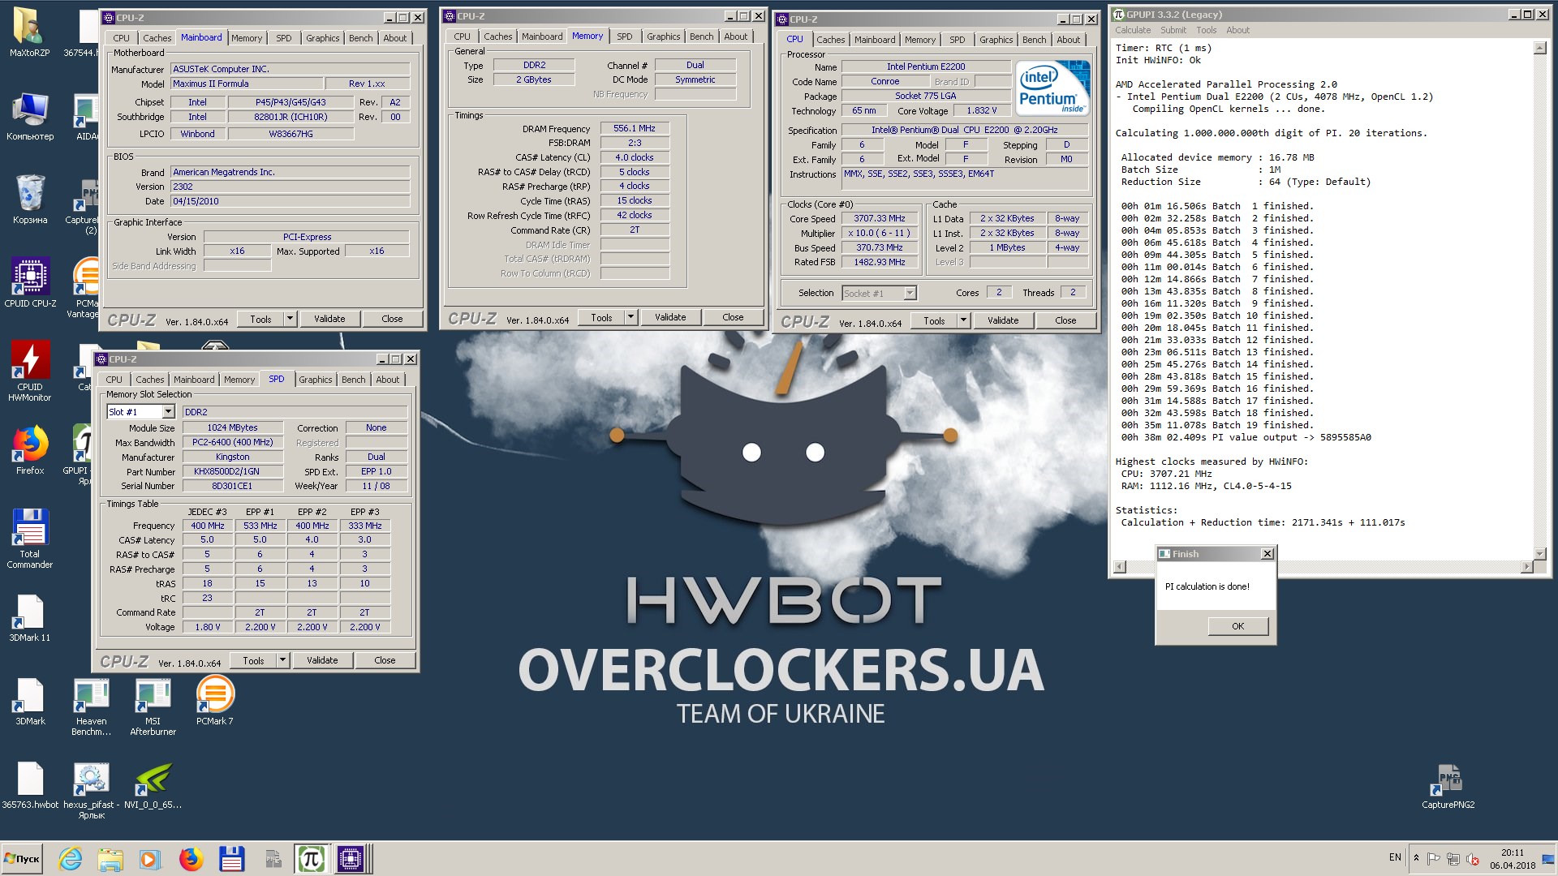Open the About menu in GPUPI
Viewport: 1558px width, 876px height.
coord(1237,30)
